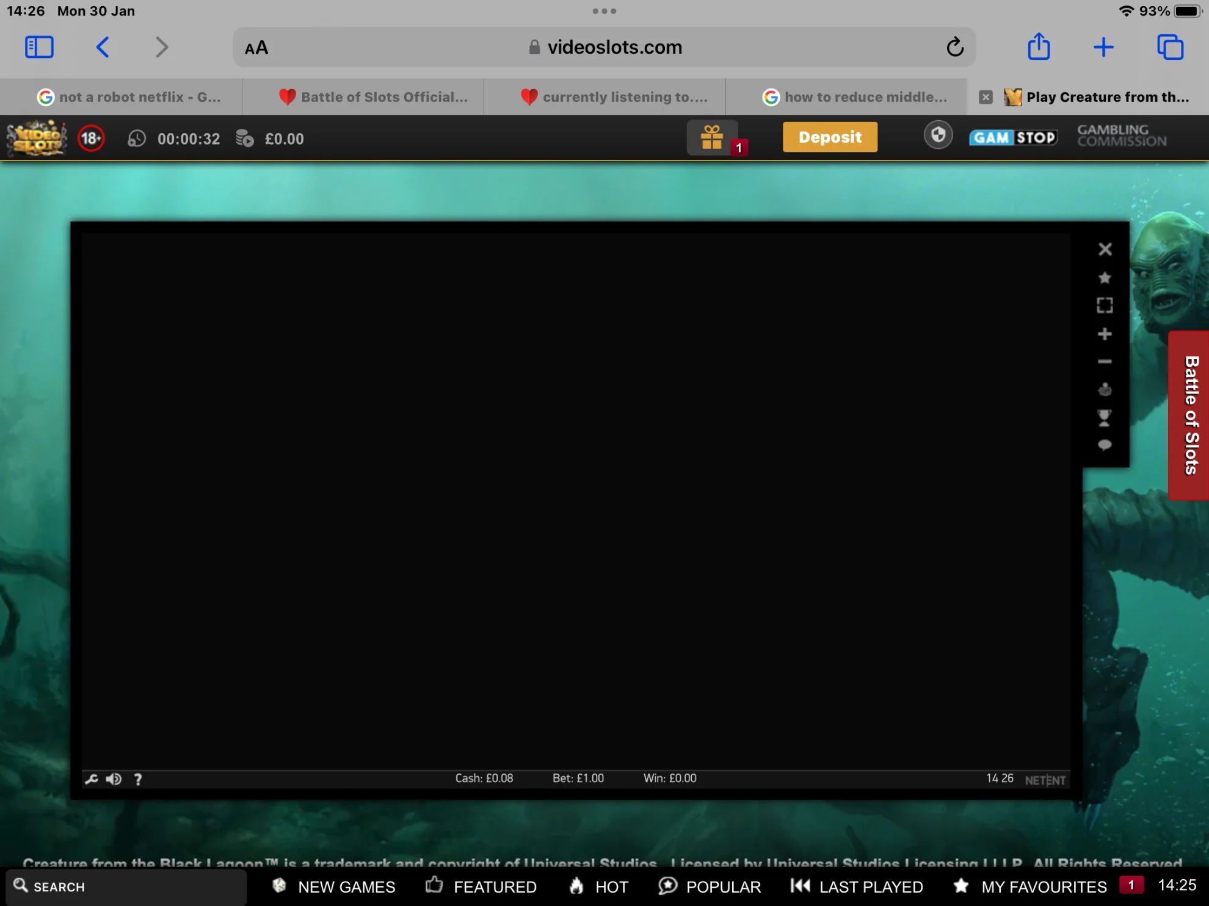Open the session timer clock icon

pos(136,138)
